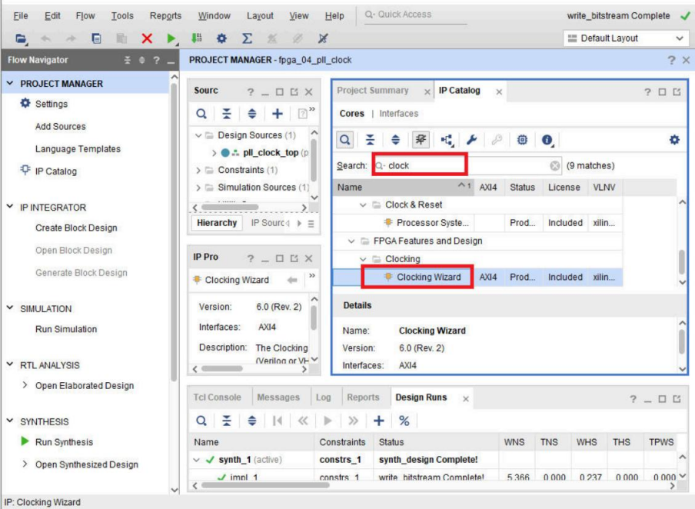The height and width of the screenshot is (509, 695).
Task: Click the IP Catalog settings gear icon
Action: tap(674, 140)
